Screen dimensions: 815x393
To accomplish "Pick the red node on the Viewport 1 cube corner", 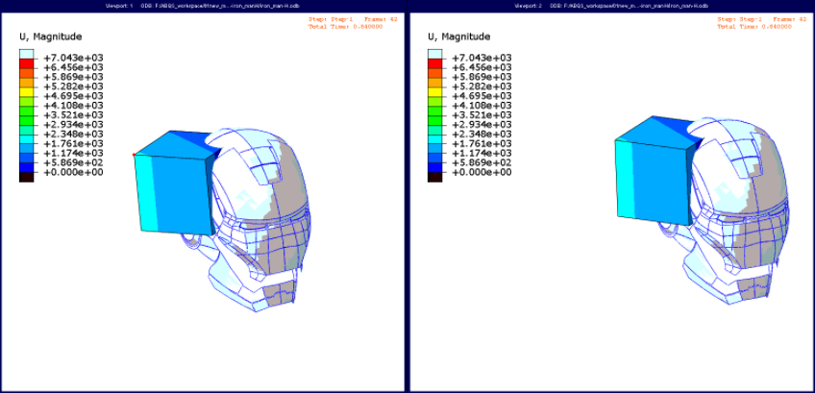I will (x=135, y=155).
